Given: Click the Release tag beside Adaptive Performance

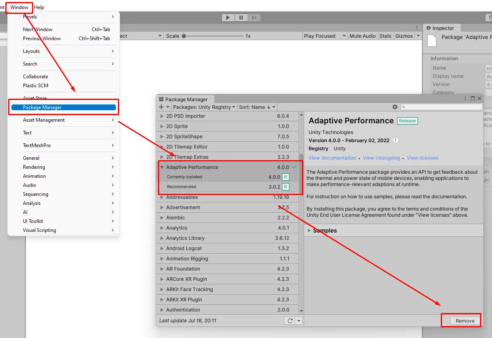Looking at the screenshot, I should coord(407,121).
